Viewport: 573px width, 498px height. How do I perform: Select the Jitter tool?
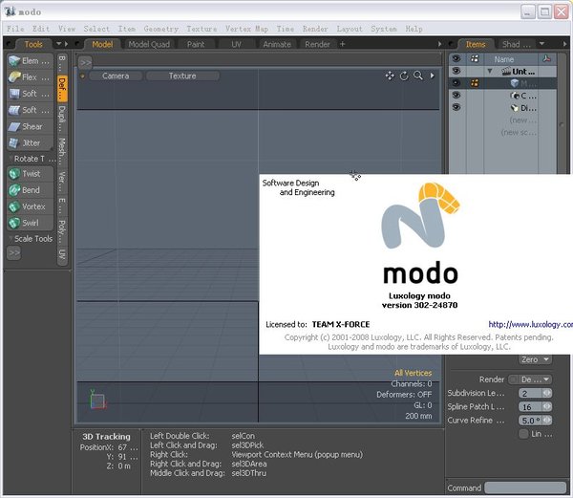30,143
